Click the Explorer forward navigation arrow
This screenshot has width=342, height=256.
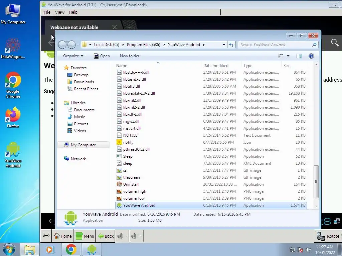pos(71,45)
